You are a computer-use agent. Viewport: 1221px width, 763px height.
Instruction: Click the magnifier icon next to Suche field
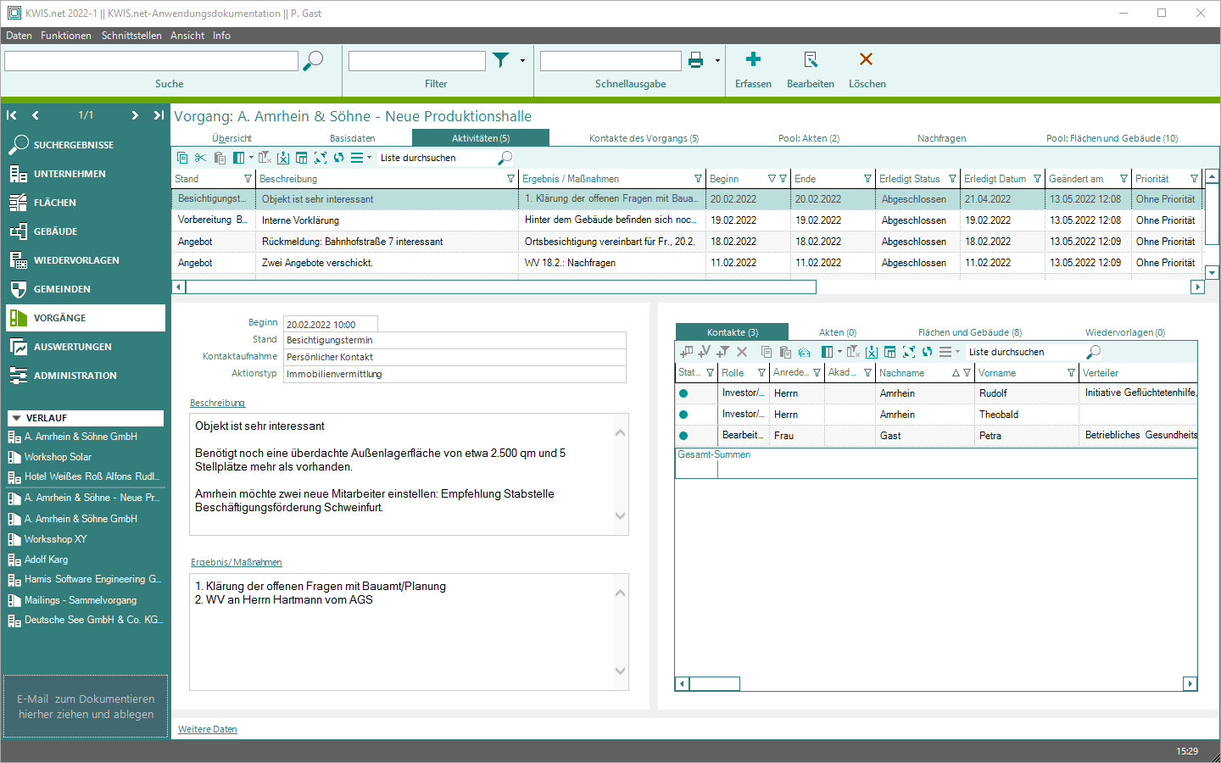click(x=313, y=61)
